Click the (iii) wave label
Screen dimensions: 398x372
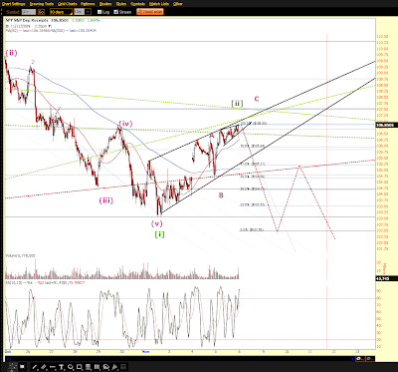tap(106, 200)
